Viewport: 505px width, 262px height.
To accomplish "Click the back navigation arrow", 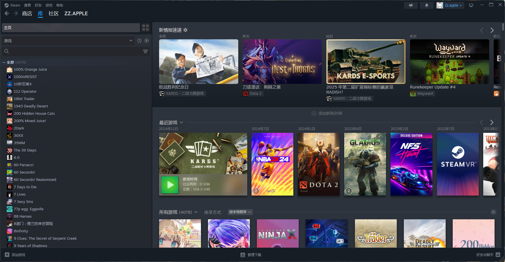I will (7, 13).
